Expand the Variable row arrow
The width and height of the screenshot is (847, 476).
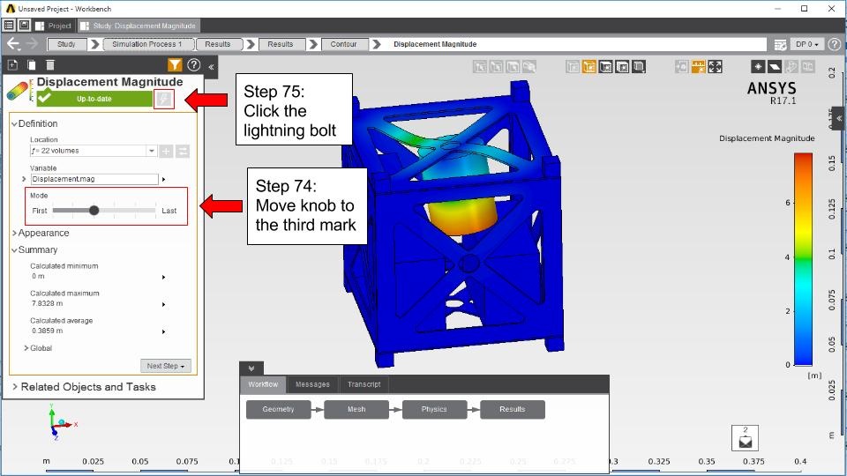(24, 179)
